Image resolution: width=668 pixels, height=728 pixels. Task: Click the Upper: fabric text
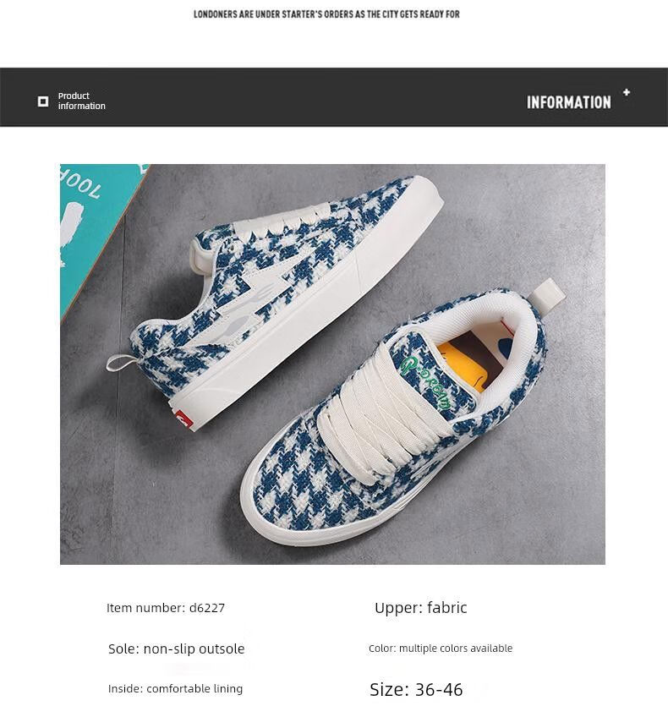pos(420,607)
